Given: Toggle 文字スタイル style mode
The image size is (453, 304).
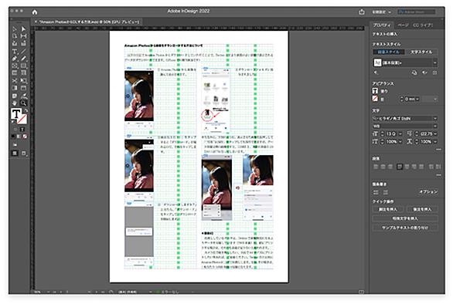Looking at the screenshot, I should click(421, 52).
